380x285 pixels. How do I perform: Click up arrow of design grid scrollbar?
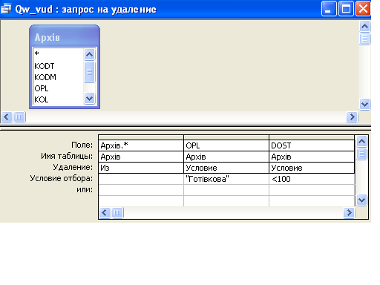(x=361, y=142)
